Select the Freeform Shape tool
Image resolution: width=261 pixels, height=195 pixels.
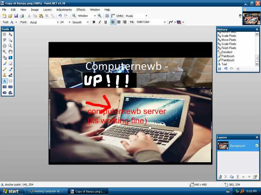click(10, 92)
